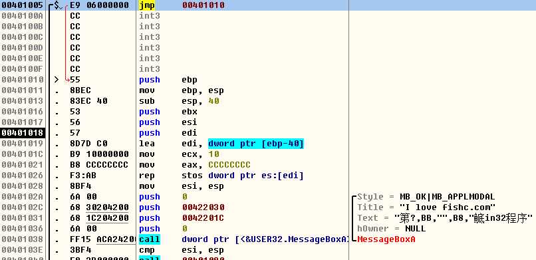This screenshot has width=536, height=260.
Task: Select address 00401031
Action: click(22, 218)
